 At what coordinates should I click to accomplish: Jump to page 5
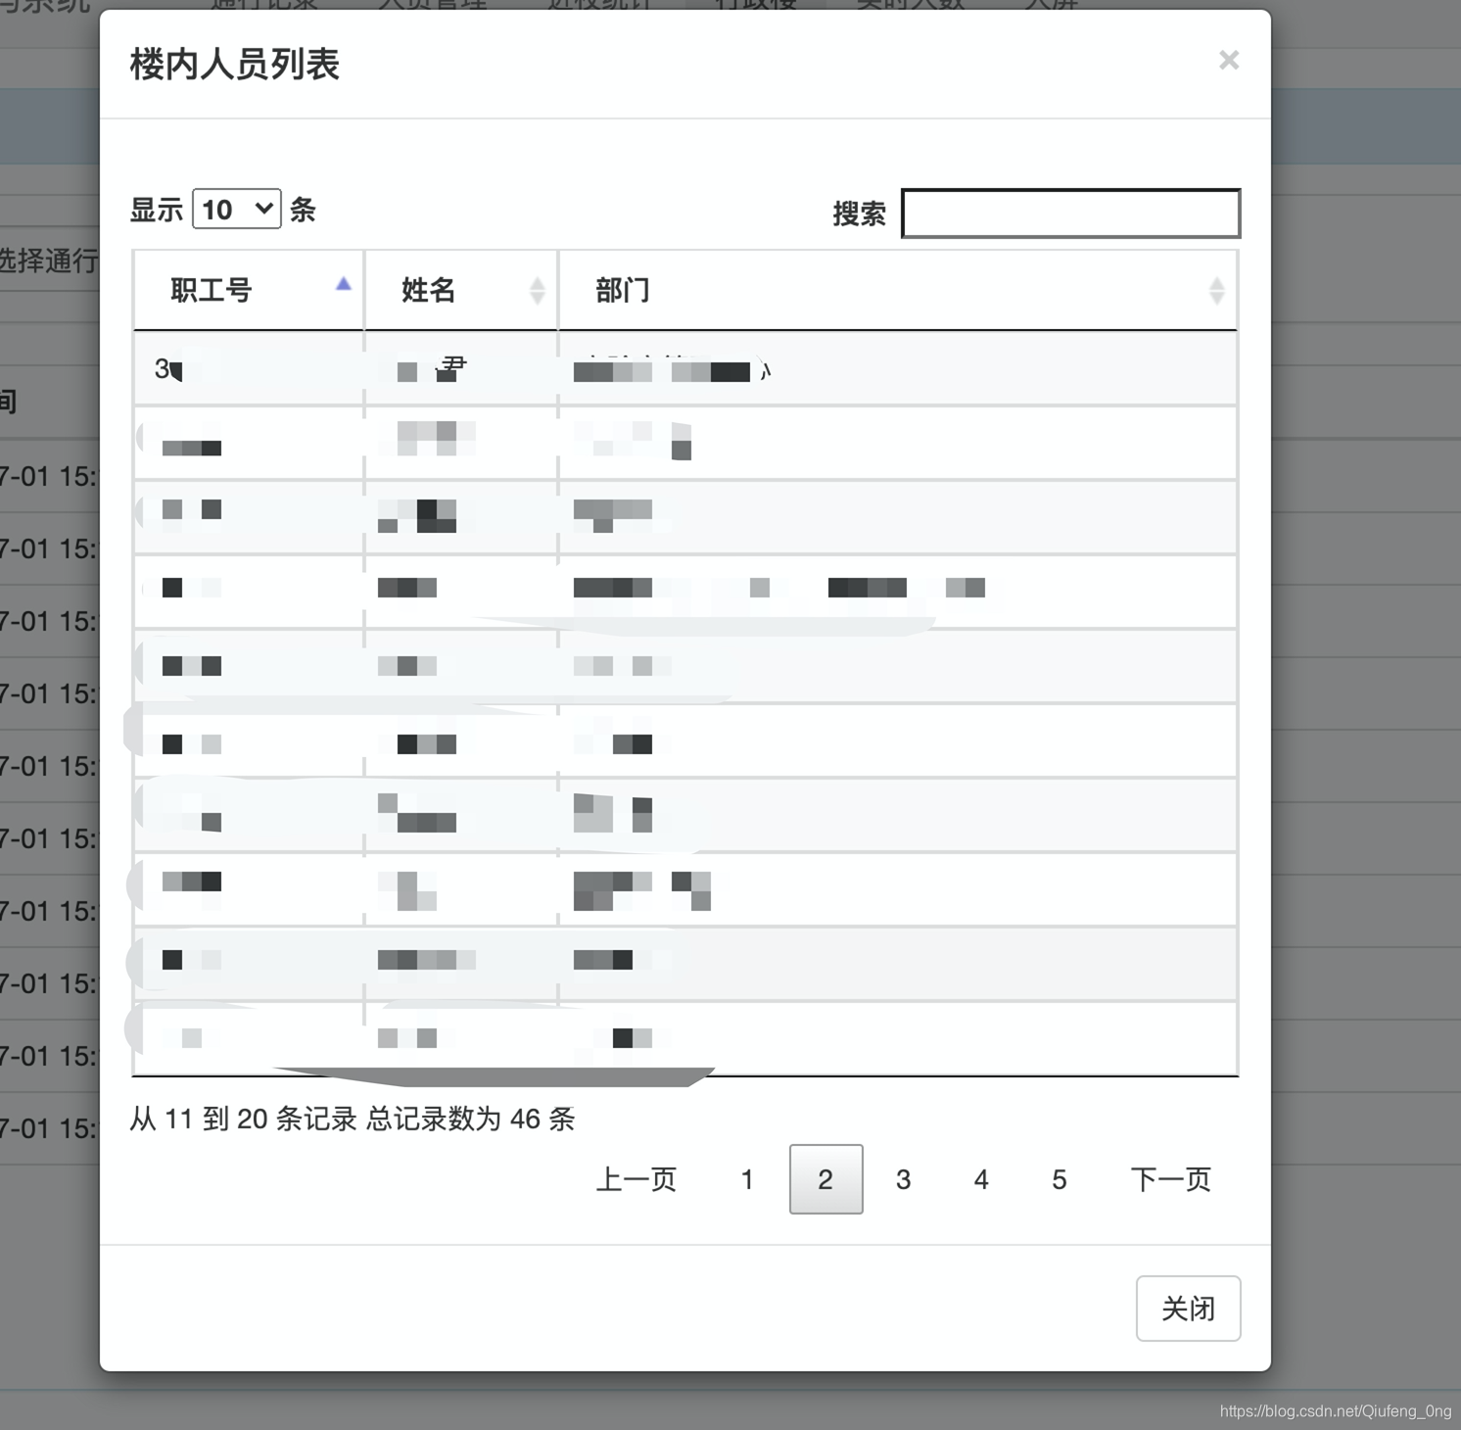click(x=1059, y=1179)
